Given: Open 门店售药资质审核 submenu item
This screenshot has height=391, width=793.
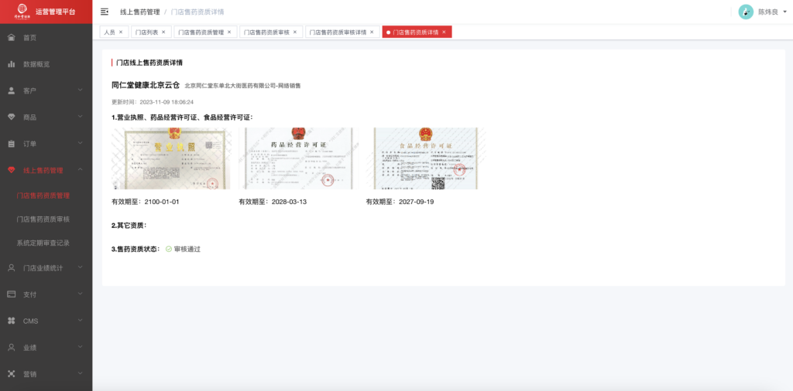Looking at the screenshot, I should point(43,219).
